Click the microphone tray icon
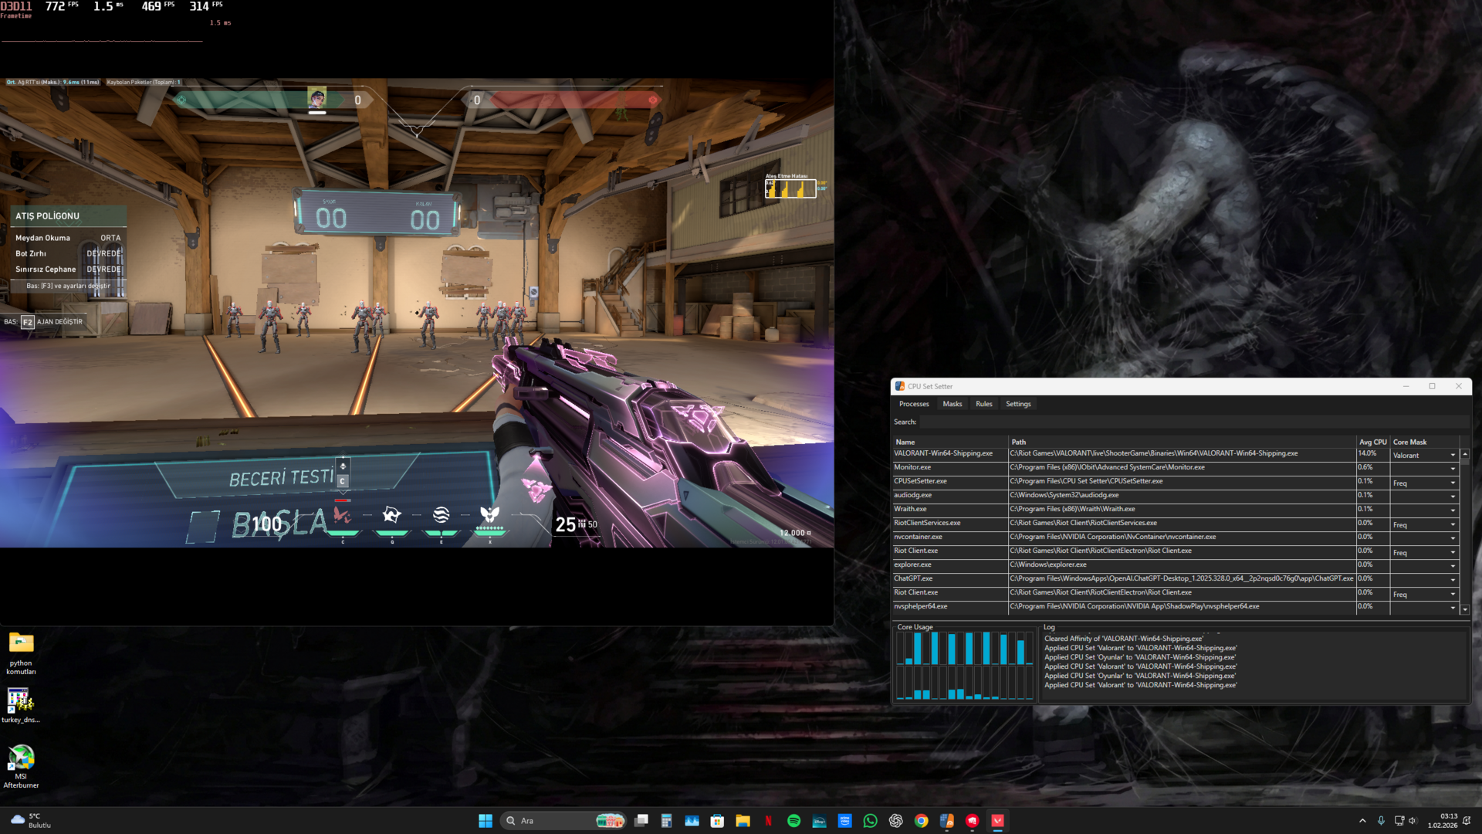 coord(1381,821)
